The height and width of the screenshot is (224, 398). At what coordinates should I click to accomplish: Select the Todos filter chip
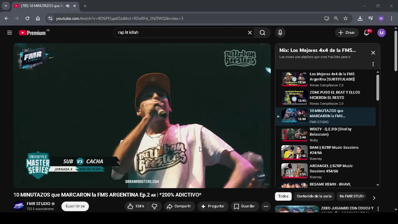pos(283,196)
